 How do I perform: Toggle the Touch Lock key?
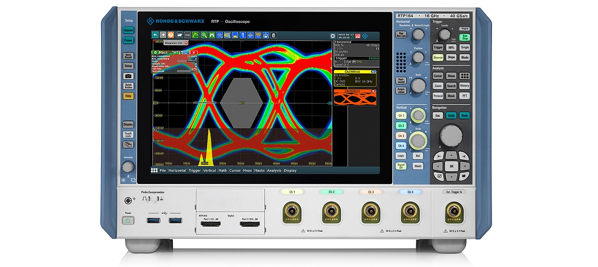coord(128,135)
